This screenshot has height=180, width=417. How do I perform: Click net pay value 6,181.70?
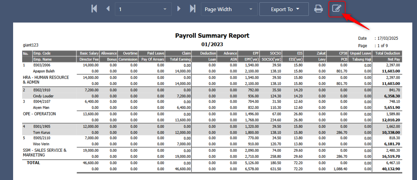click(x=392, y=144)
